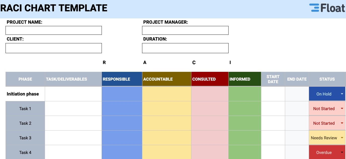Click the blue Responsible cell for Task 1

point(122,109)
